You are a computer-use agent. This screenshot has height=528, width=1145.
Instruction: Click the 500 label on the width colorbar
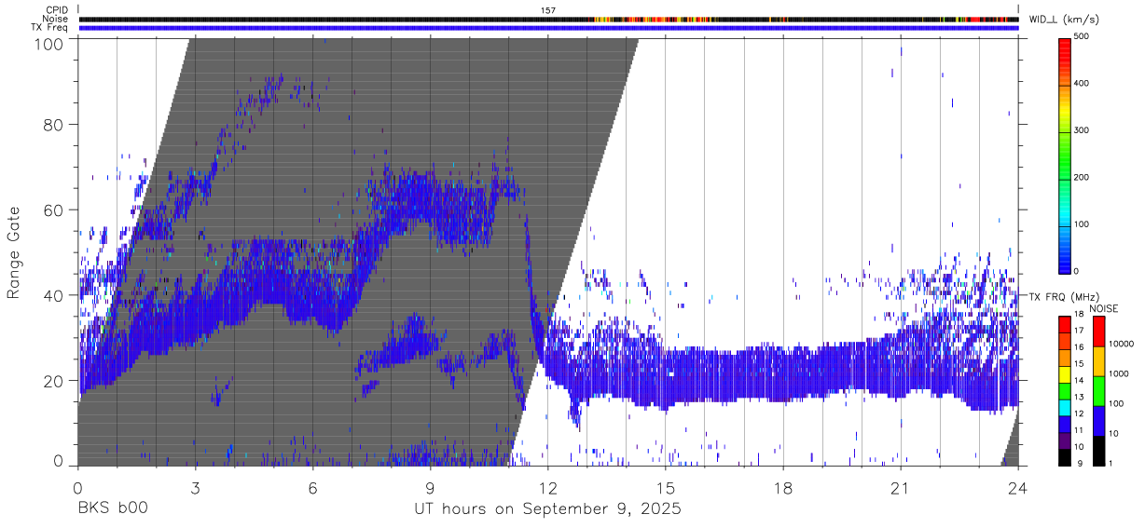[1083, 36]
